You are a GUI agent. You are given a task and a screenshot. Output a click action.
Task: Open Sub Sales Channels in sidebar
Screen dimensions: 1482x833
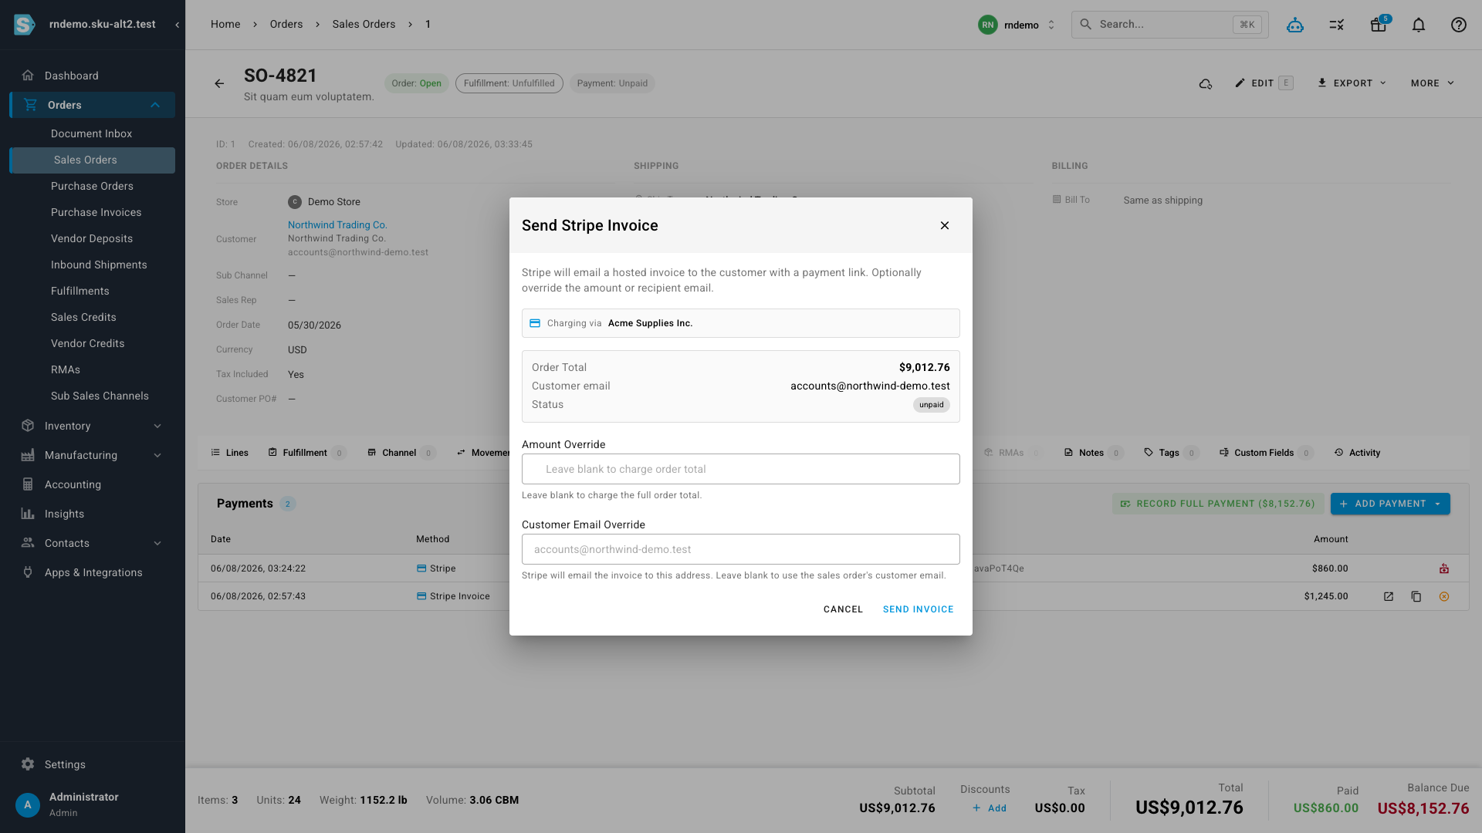point(100,396)
